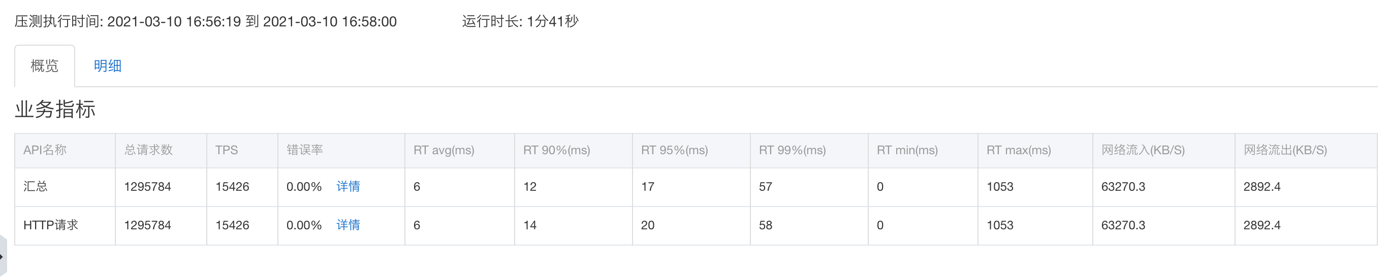Screen dimensions: 1389x277
Task: Click the RT 99%(ms) column header
Action: (x=792, y=150)
